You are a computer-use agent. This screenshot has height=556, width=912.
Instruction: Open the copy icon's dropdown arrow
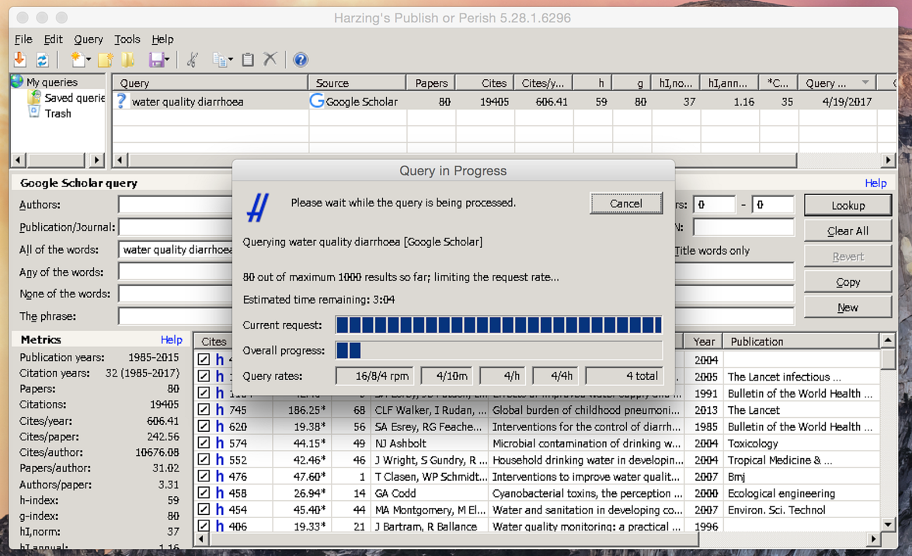coord(230,60)
